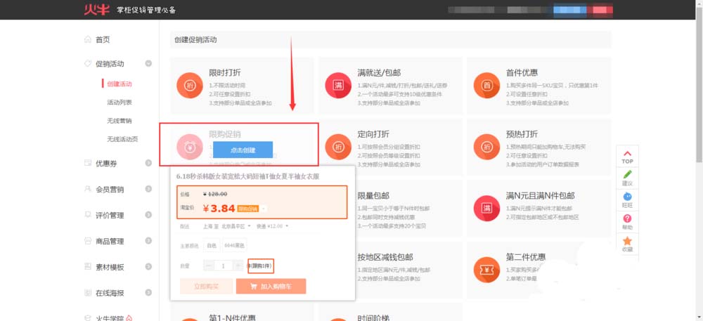Click TOP arrow to return to top

click(627, 157)
